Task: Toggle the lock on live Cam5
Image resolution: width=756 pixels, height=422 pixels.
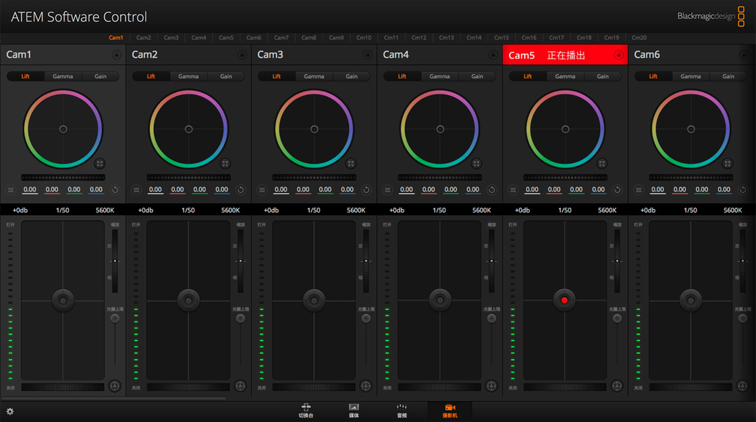Action: tap(618, 55)
